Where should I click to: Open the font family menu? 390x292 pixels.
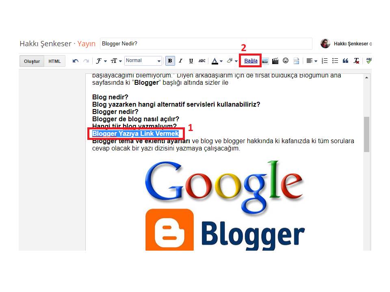pos(101,61)
